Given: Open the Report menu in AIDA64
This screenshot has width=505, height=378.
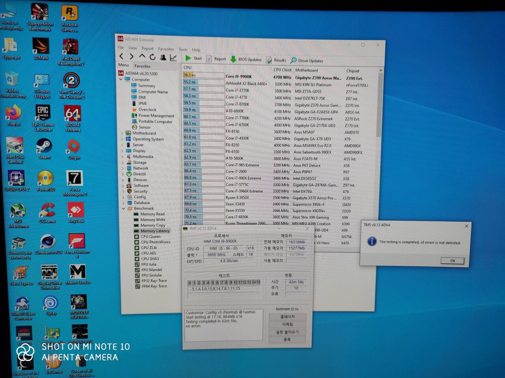Looking at the screenshot, I should pyautogui.click(x=148, y=48).
